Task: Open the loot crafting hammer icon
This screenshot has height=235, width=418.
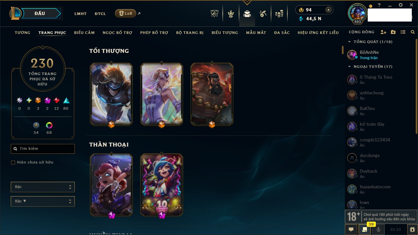Action: 263,14
